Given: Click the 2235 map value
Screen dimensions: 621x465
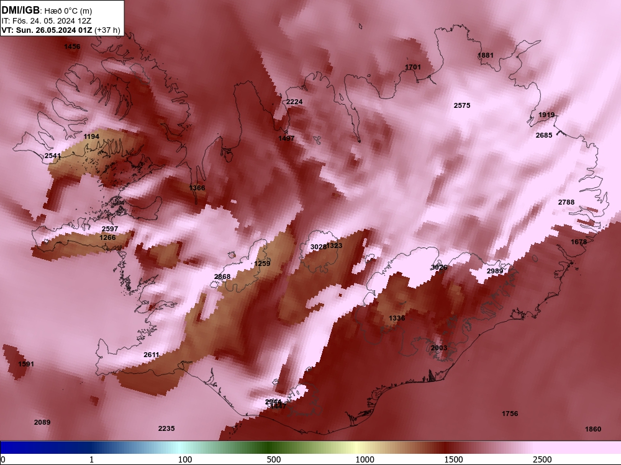Looking at the screenshot, I should [x=166, y=428].
